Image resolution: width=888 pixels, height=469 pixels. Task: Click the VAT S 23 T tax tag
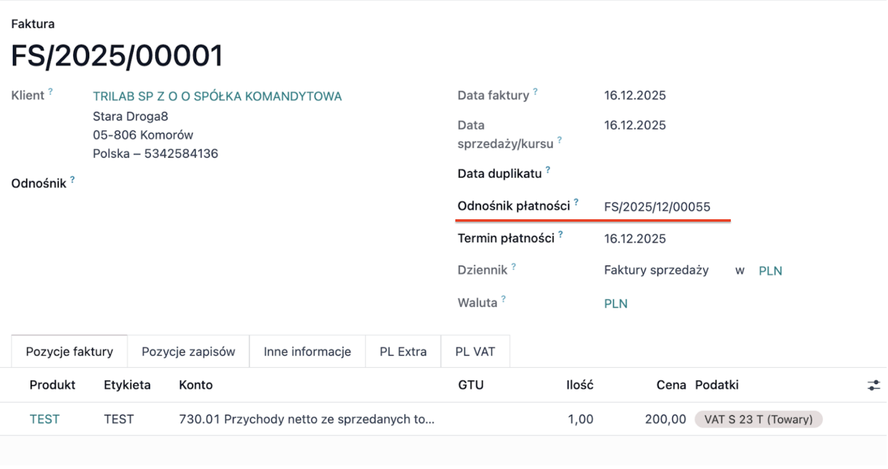pyautogui.click(x=758, y=419)
